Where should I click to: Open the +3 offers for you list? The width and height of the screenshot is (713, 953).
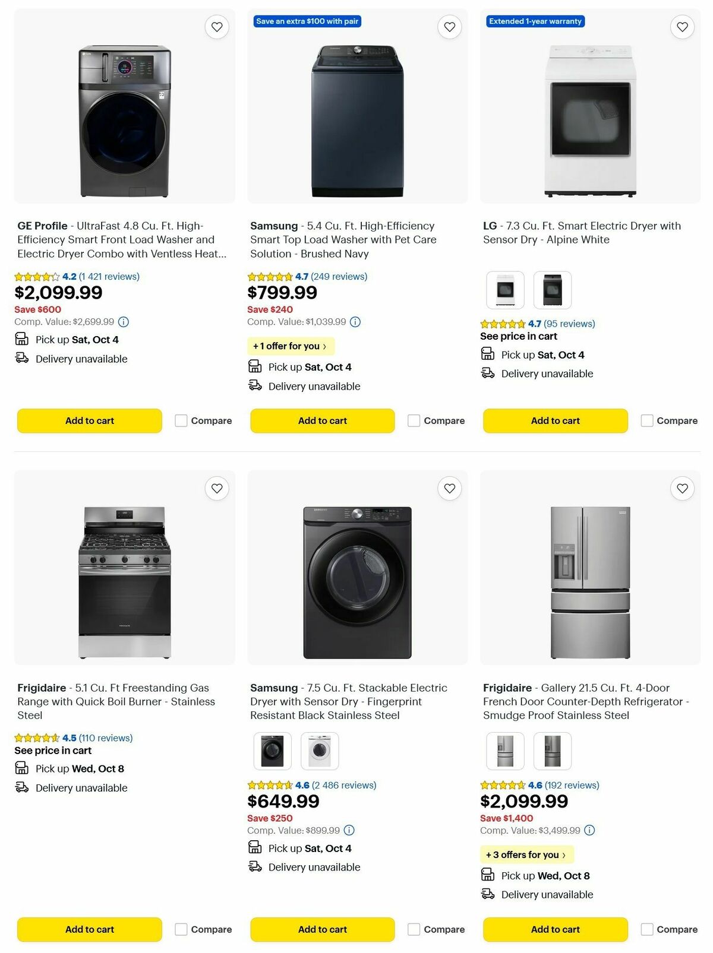click(x=526, y=854)
